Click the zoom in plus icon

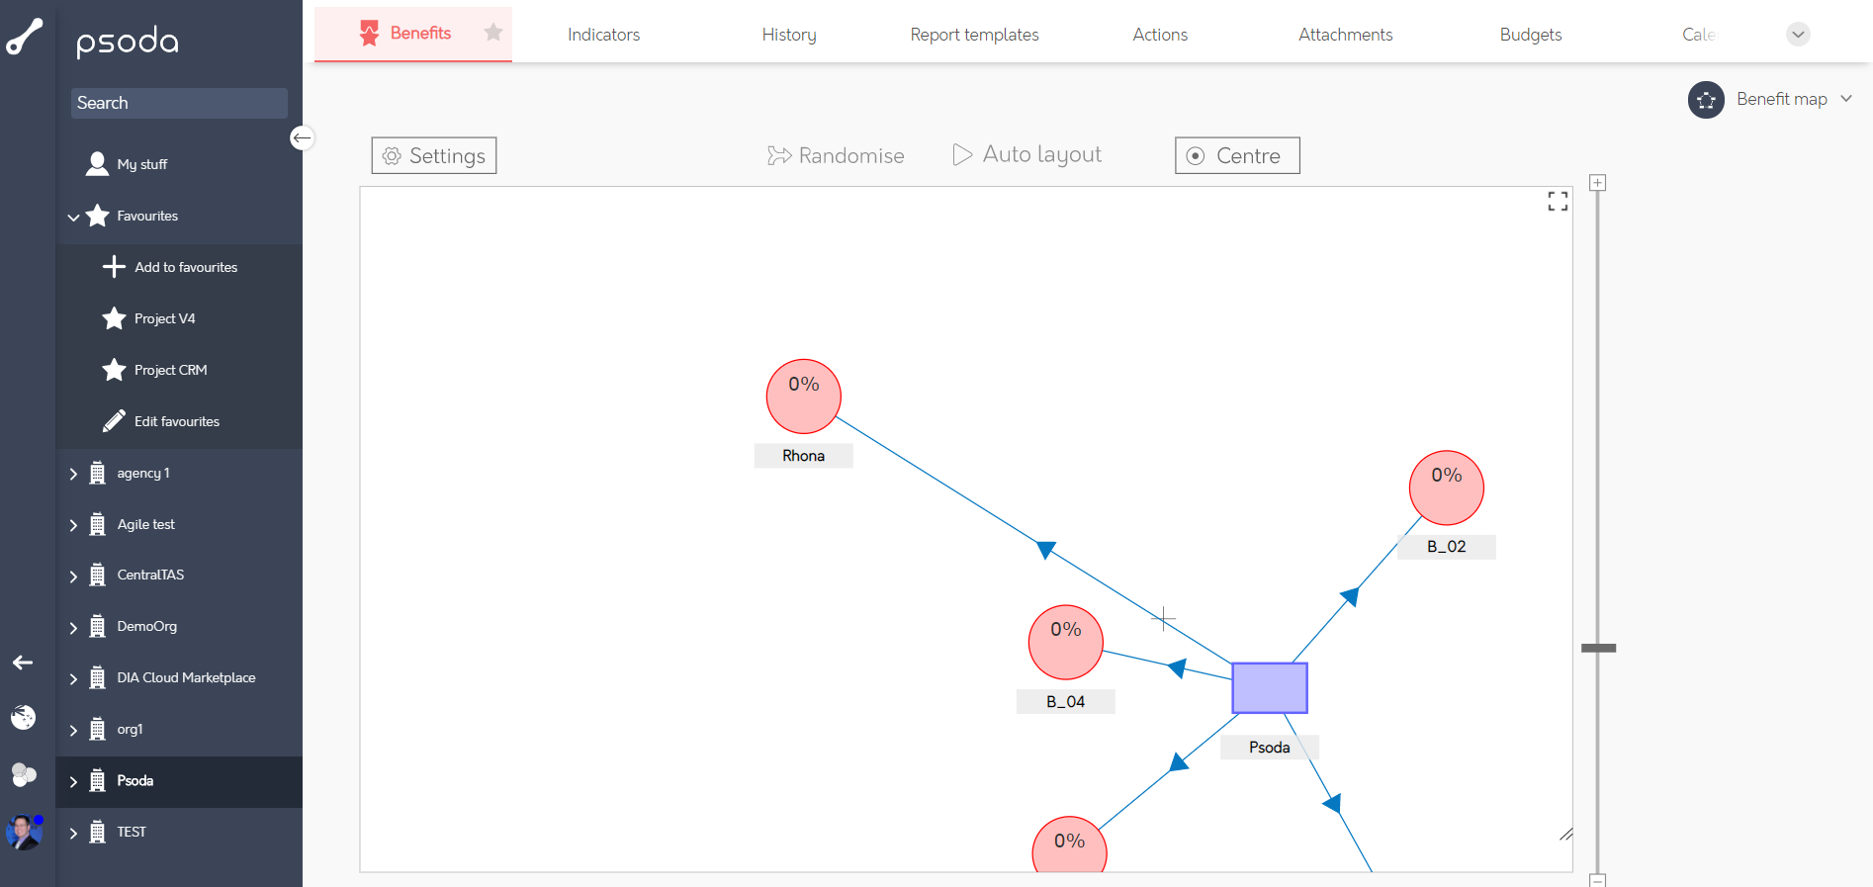click(1597, 183)
